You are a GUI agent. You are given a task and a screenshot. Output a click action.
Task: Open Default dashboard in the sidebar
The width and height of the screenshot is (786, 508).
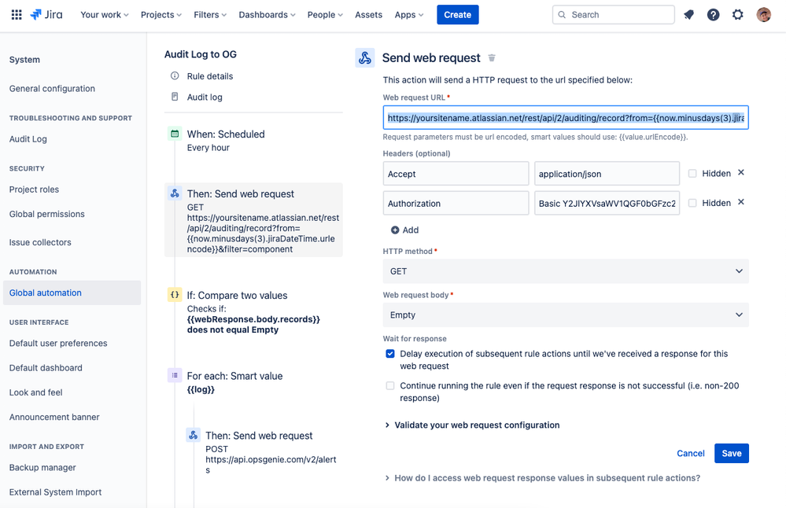click(x=46, y=368)
